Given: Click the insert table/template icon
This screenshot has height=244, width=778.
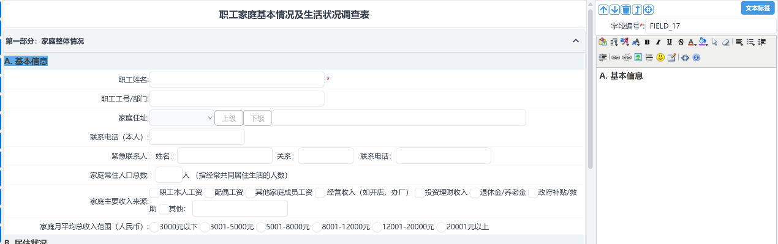Looking at the screenshot, I should (x=671, y=57).
